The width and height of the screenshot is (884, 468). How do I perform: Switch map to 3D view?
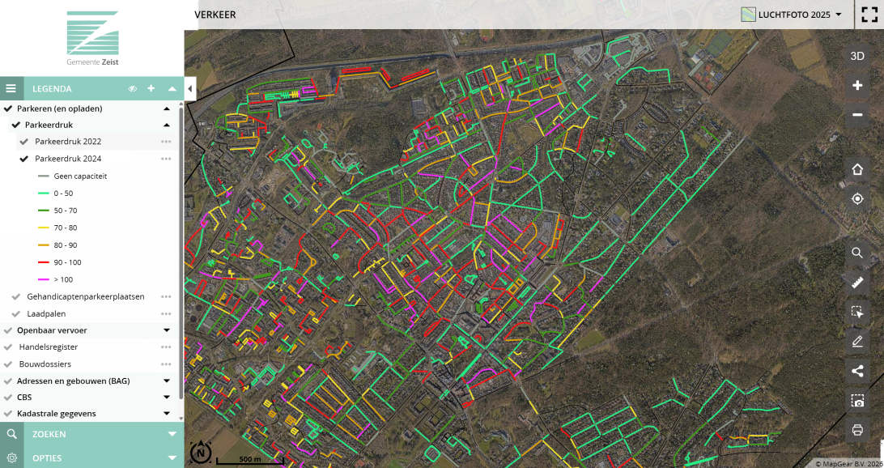857,56
